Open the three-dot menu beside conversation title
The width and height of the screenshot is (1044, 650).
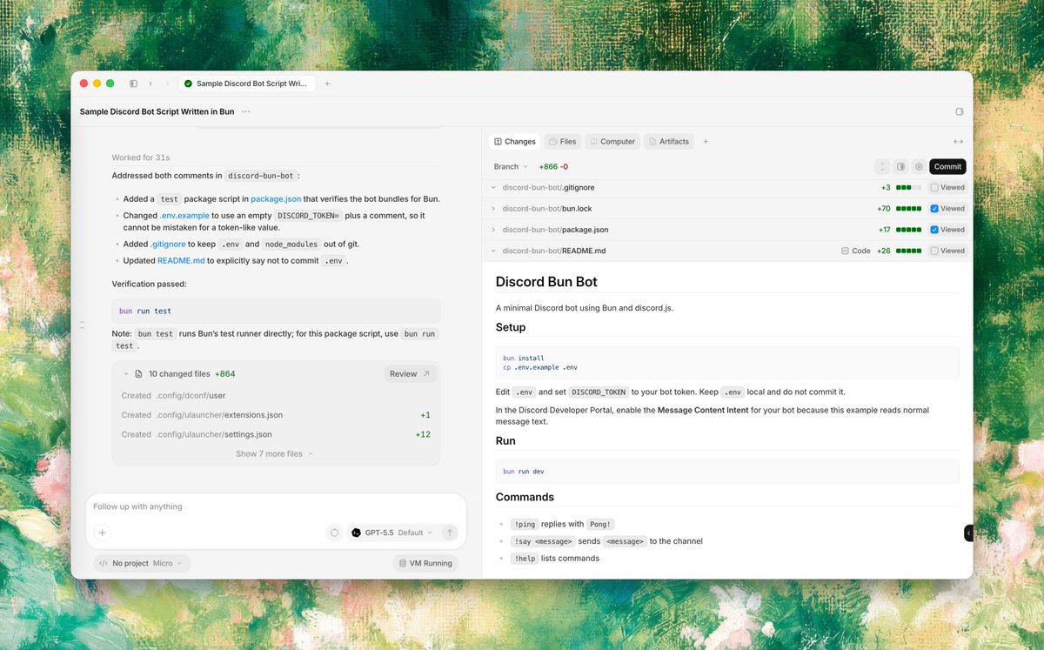click(246, 111)
